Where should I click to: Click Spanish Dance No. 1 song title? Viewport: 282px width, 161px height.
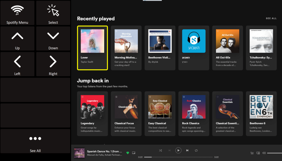point(104,151)
